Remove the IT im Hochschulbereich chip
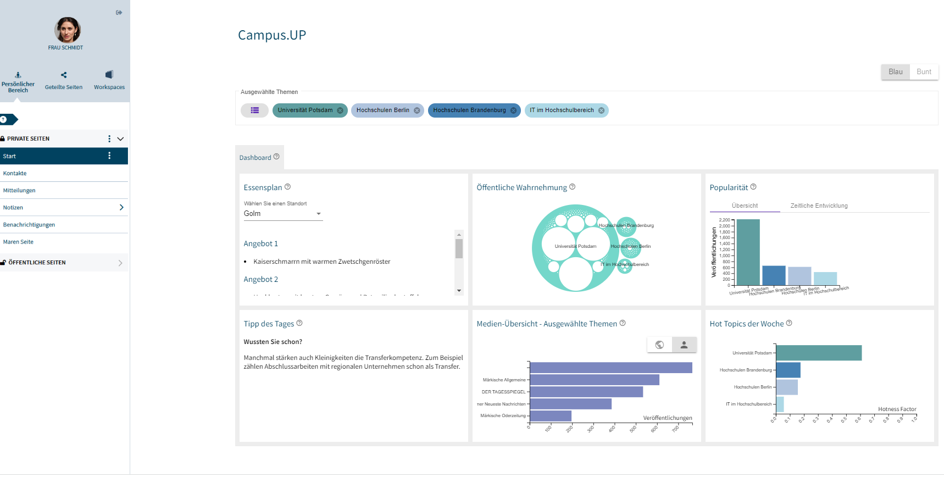944x477 pixels. click(601, 110)
